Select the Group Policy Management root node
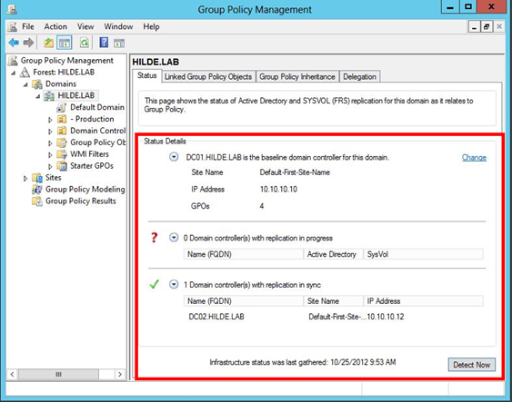 click(67, 61)
